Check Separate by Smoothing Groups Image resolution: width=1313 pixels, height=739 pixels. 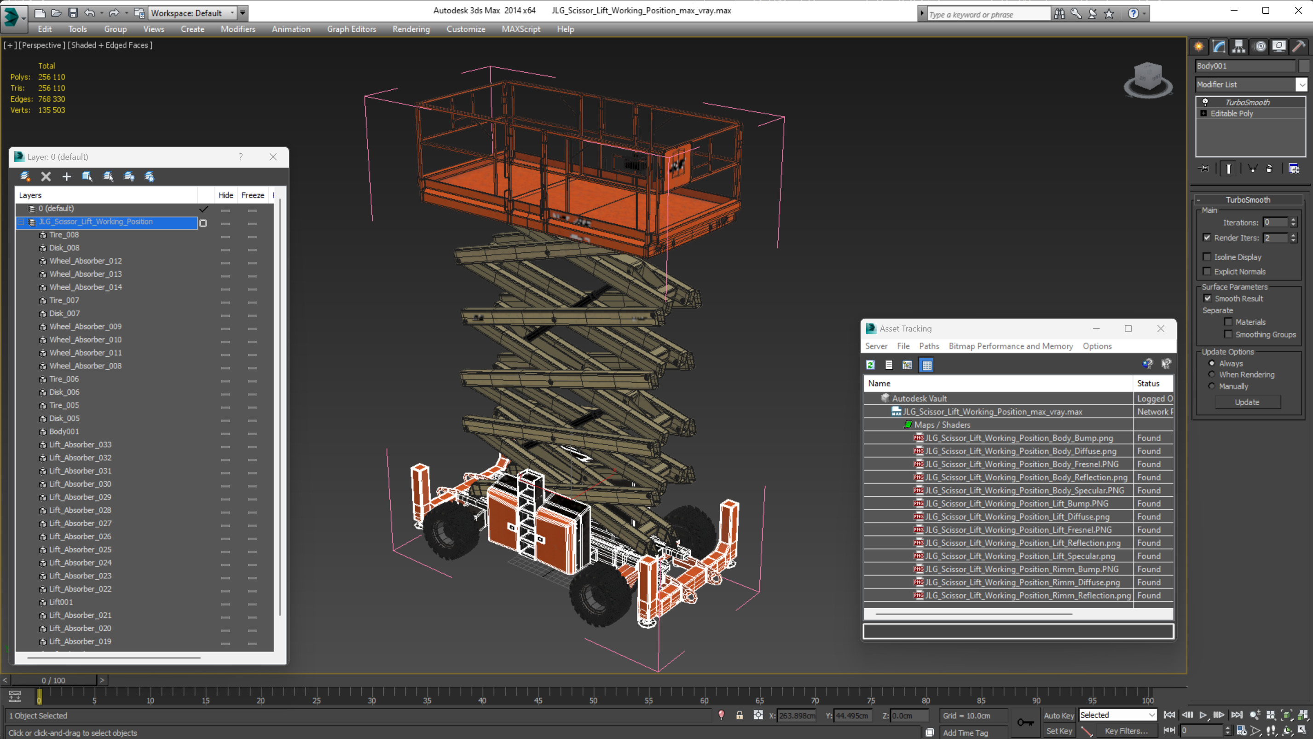(1228, 335)
